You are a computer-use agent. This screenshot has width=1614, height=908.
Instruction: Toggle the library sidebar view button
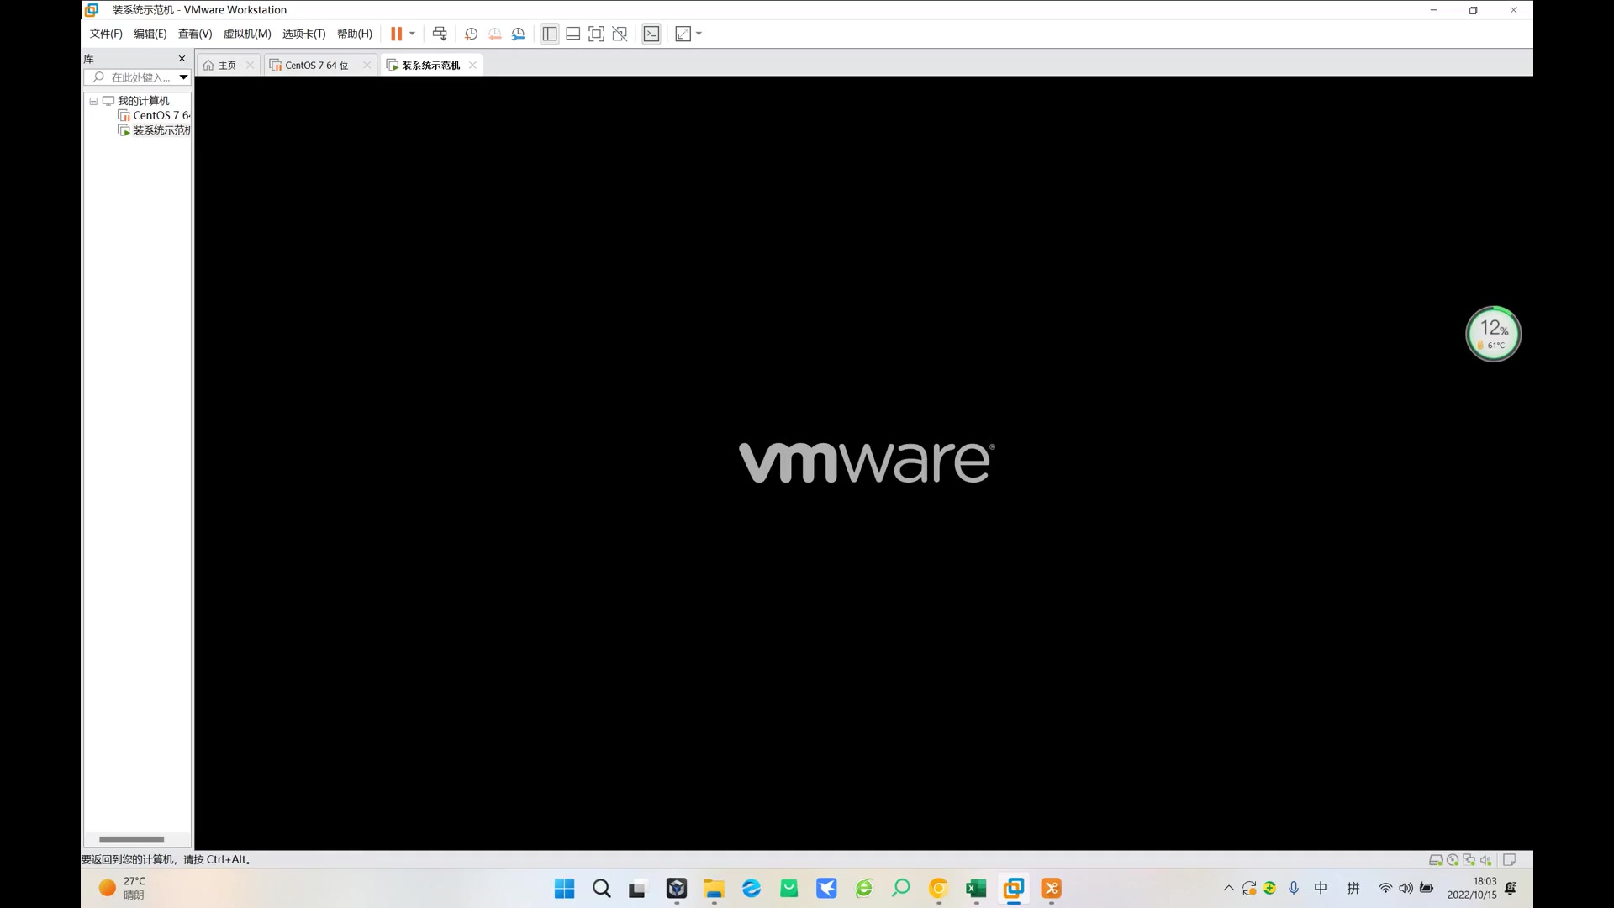click(x=549, y=34)
